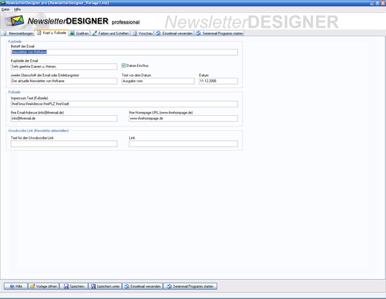Click the Unsubscribe Link text field
This screenshot has width=386, height=299.
point(64,144)
